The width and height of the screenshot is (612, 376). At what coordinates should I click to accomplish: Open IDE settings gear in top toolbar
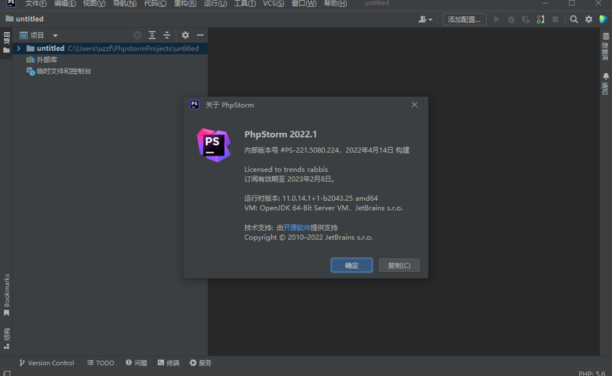point(589,19)
